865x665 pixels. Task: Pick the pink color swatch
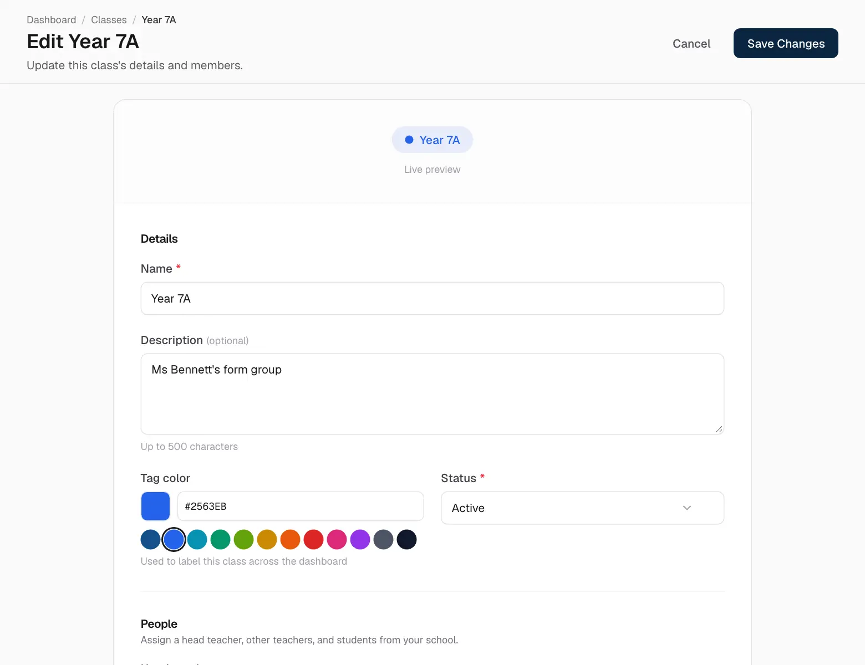[337, 539]
